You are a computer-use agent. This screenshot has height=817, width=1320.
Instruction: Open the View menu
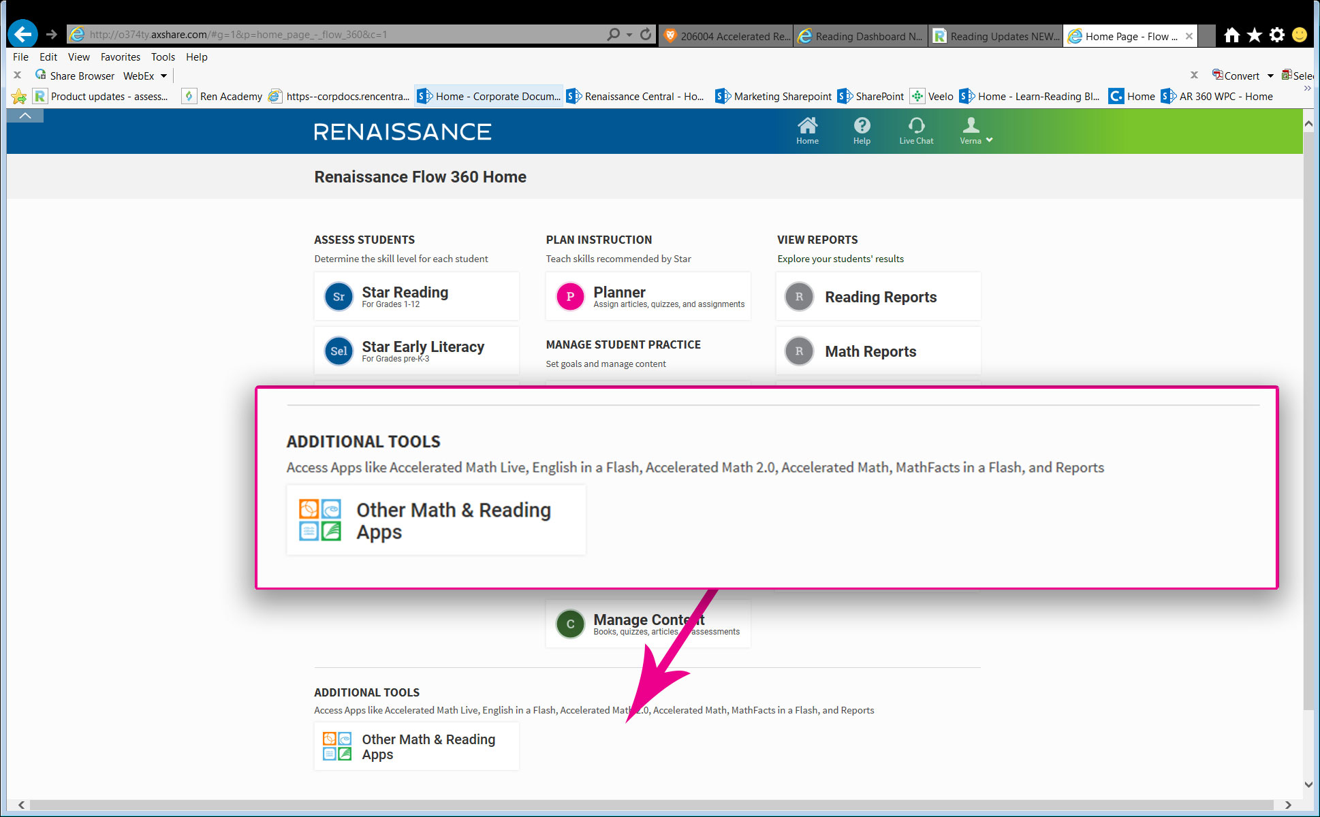pyautogui.click(x=78, y=57)
